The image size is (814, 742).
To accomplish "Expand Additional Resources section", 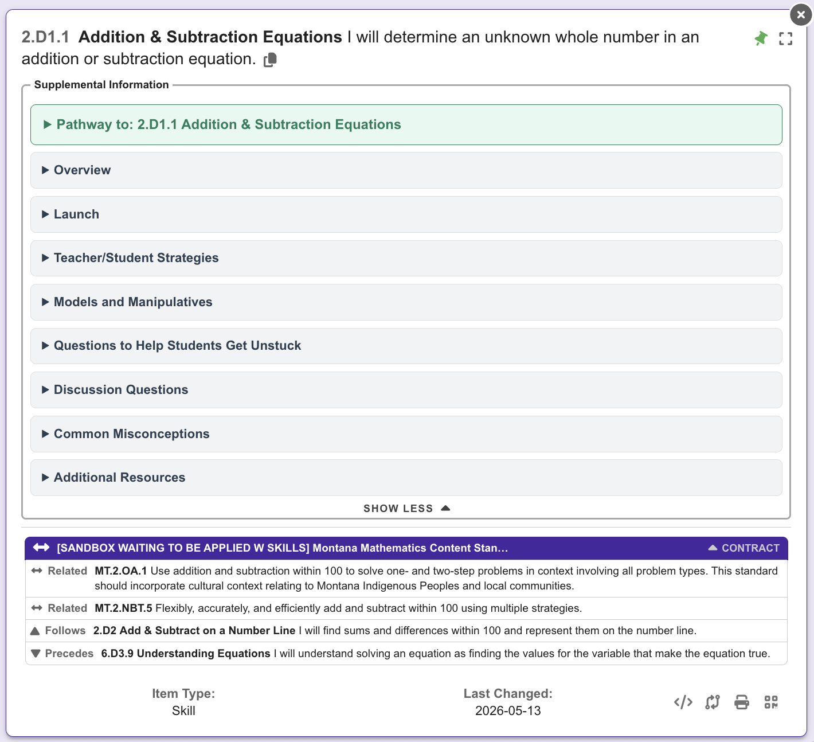I will [406, 478].
